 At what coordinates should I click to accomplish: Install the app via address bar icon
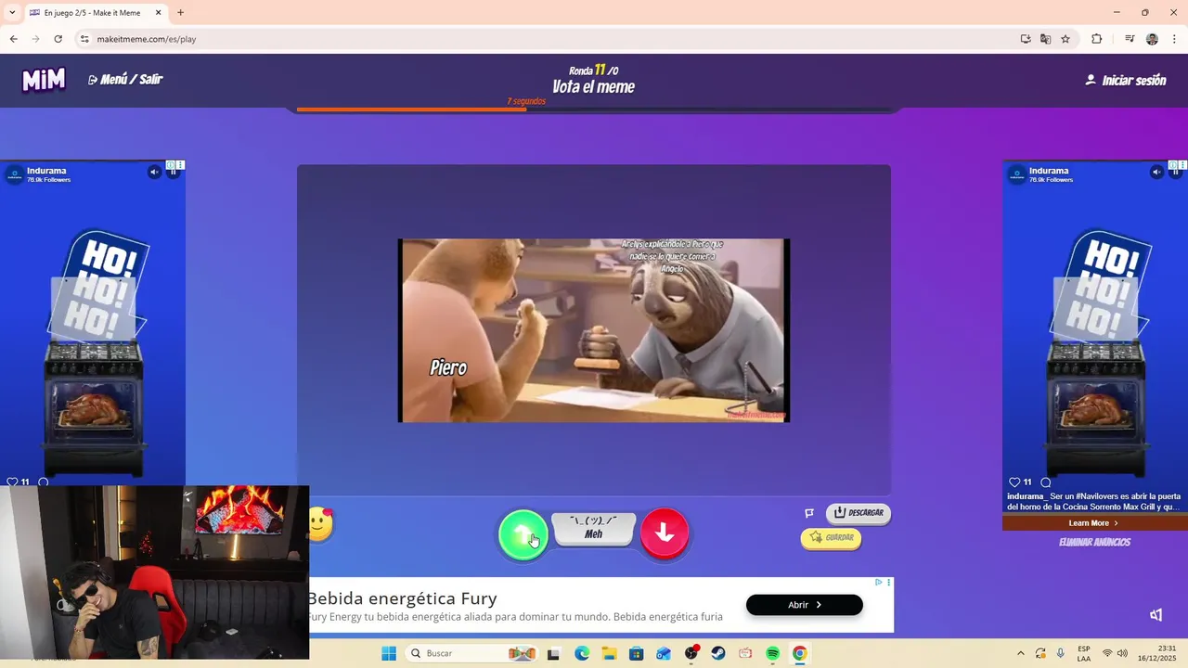(1026, 39)
